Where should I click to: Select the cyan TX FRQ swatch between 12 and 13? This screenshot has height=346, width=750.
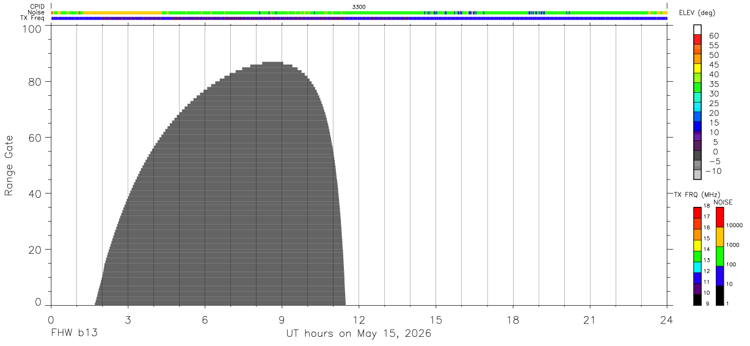697,267
